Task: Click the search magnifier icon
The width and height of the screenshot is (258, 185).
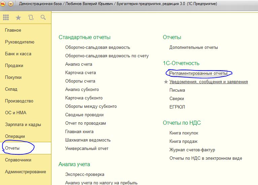Action: [x=43, y=17]
